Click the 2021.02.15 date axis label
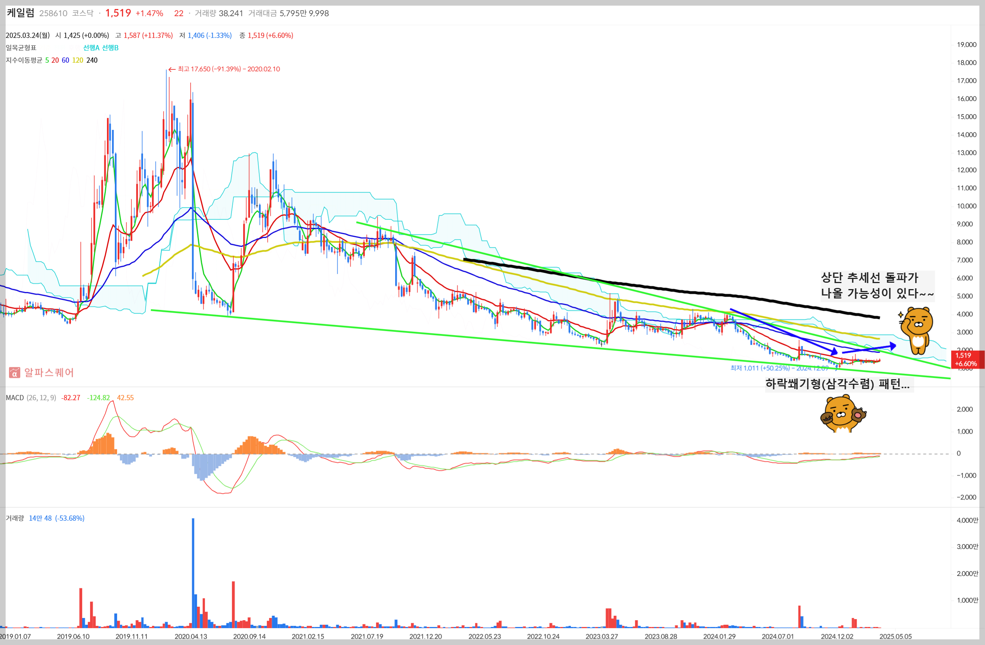985x645 pixels. [308, 636]
